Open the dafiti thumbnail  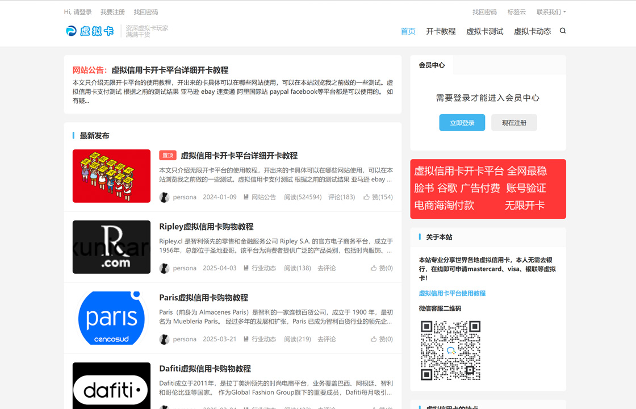(x=111, y=386)
